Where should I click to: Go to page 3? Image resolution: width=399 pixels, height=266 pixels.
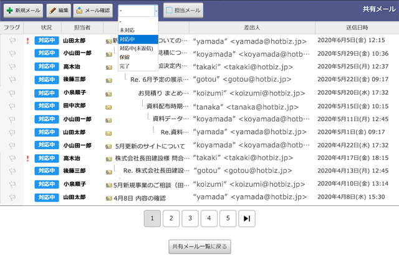click(x=190, y=219)
